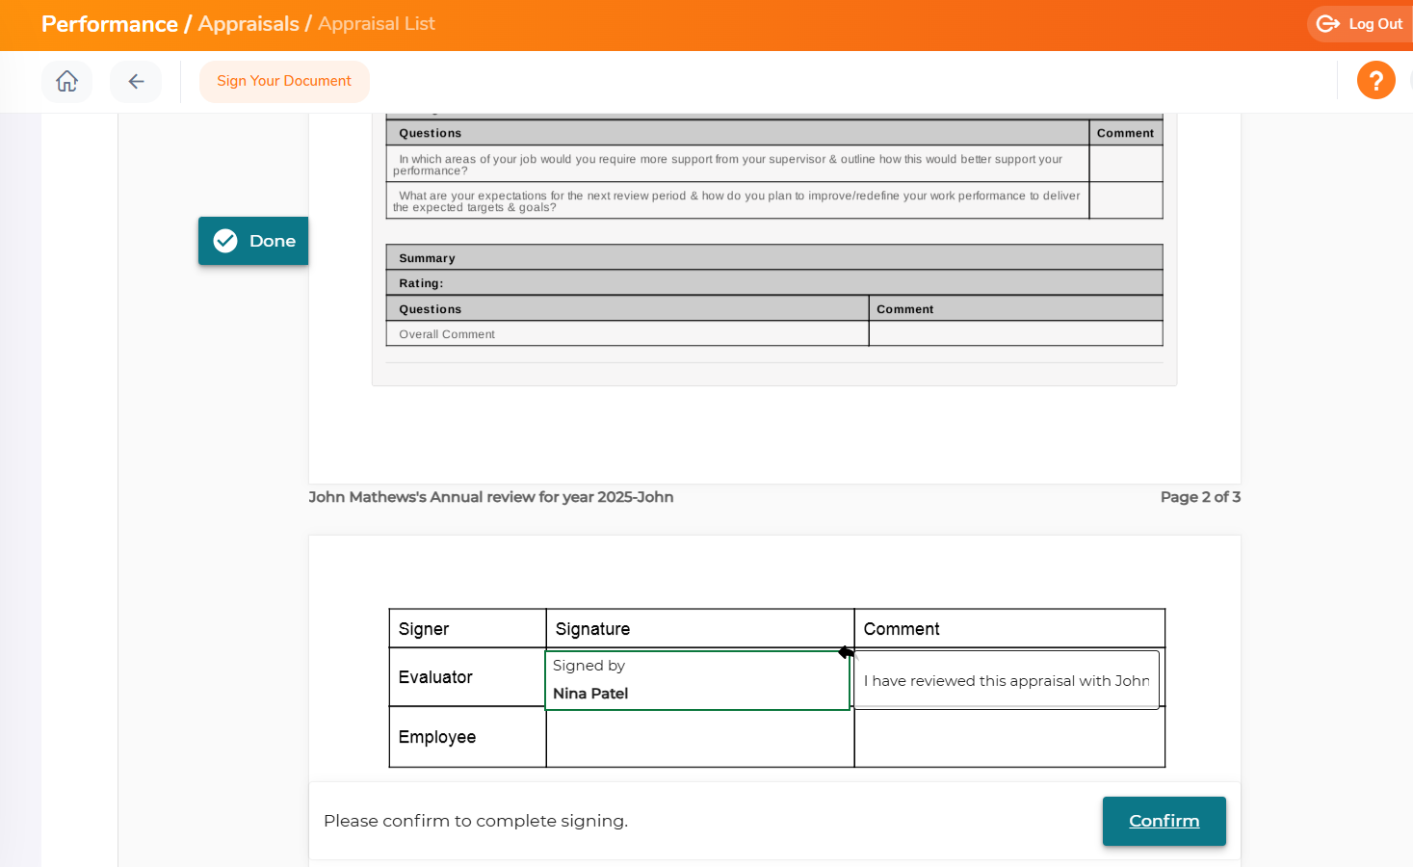Screen dimensions: 1413x867
Task: Click the Employee signature cell
Action: coord(699,737)
